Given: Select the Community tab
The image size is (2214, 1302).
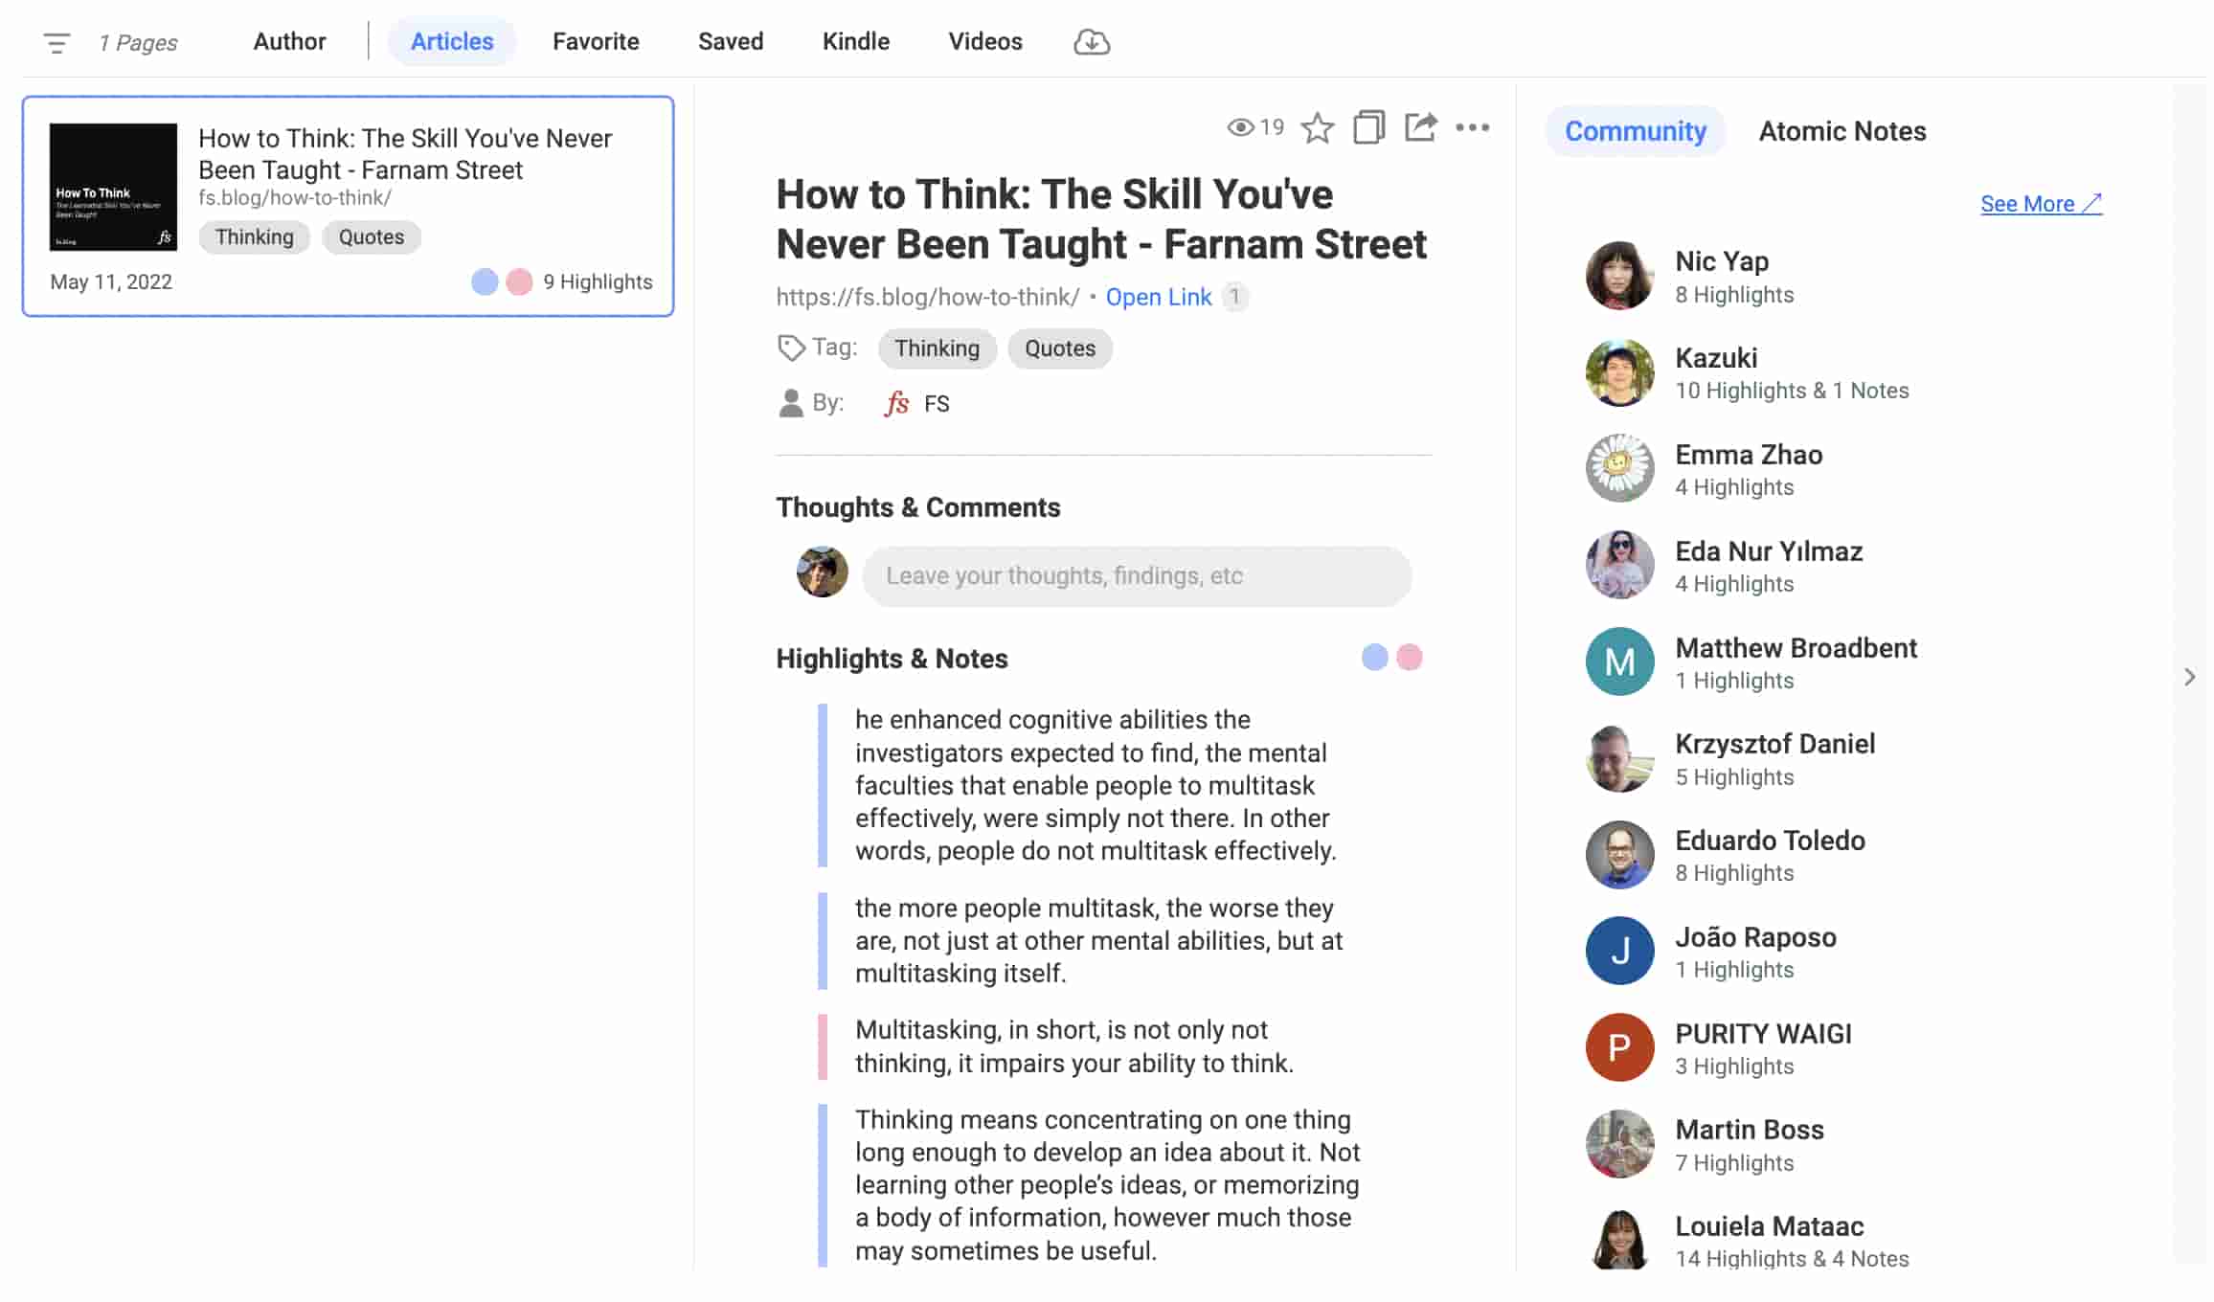Looking at the screenshot, I should [1636, 131].
